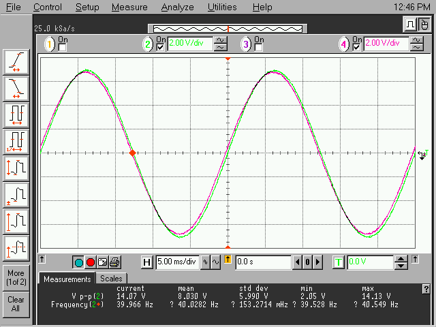This screenshot has height=327, width=436.
Task: Click the graphical interface square-wave icon
Action: click(x=410, y=25)
